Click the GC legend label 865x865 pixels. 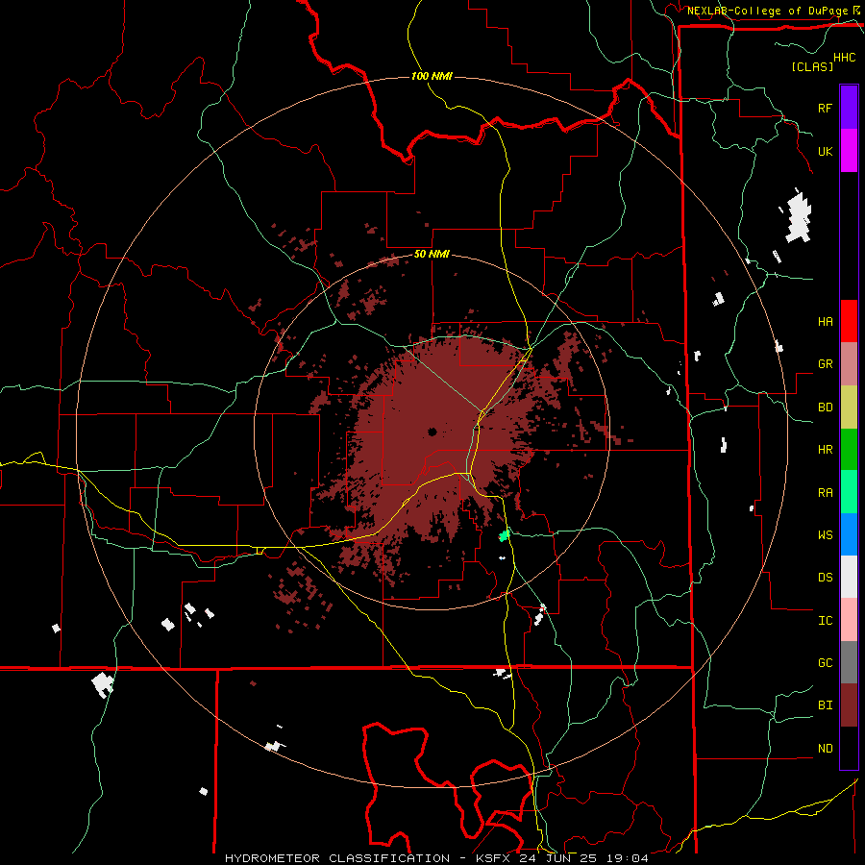825,662
